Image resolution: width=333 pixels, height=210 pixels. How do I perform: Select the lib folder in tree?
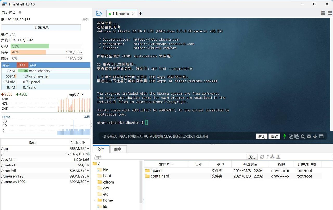pos(102,206)
